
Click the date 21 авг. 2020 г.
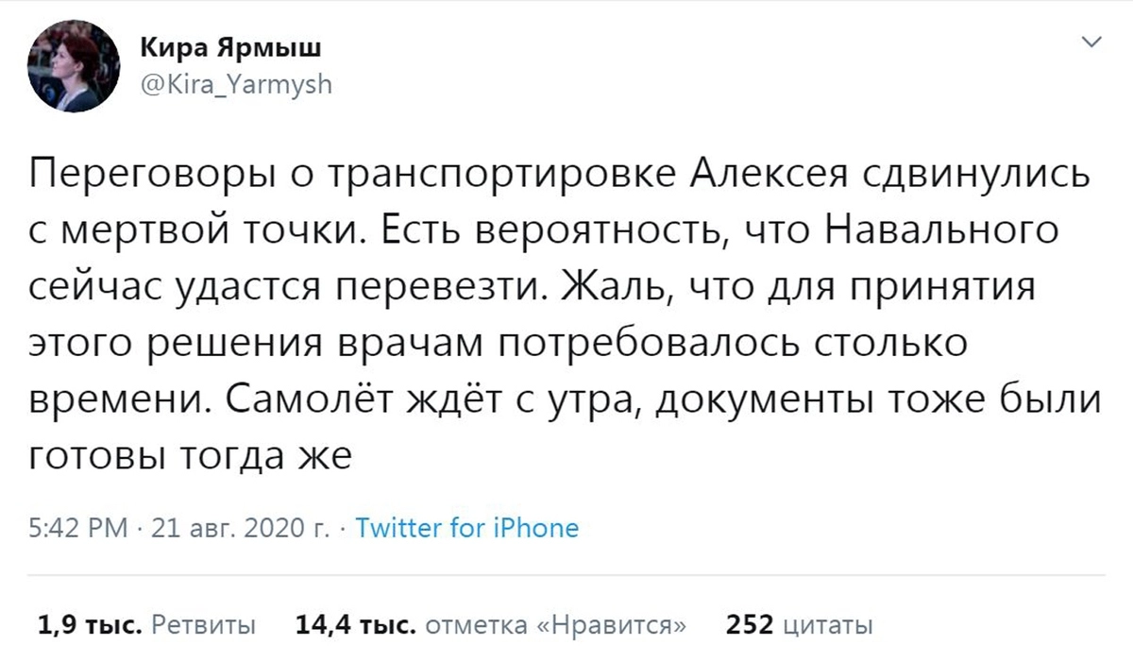tap(240, 527)
